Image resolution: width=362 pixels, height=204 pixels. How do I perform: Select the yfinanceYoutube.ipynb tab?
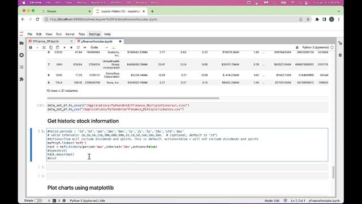[x=97, y=41]
